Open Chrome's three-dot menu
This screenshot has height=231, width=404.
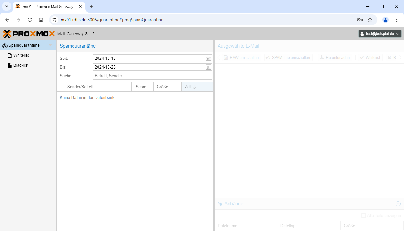coord(397,20)
